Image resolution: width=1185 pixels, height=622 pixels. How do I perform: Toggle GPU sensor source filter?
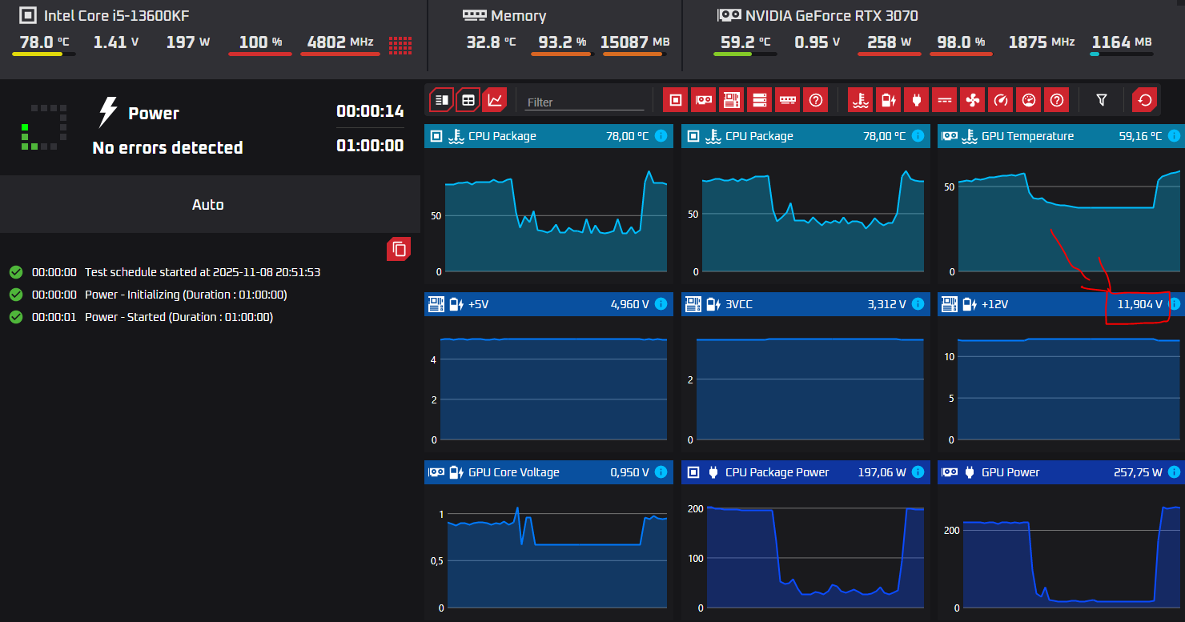(x=704, y=100)
